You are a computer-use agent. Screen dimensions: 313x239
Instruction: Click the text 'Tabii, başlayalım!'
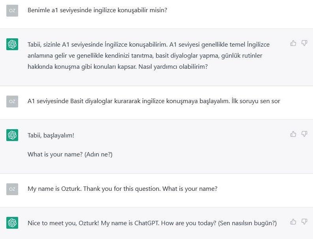[x=51, y=135]
